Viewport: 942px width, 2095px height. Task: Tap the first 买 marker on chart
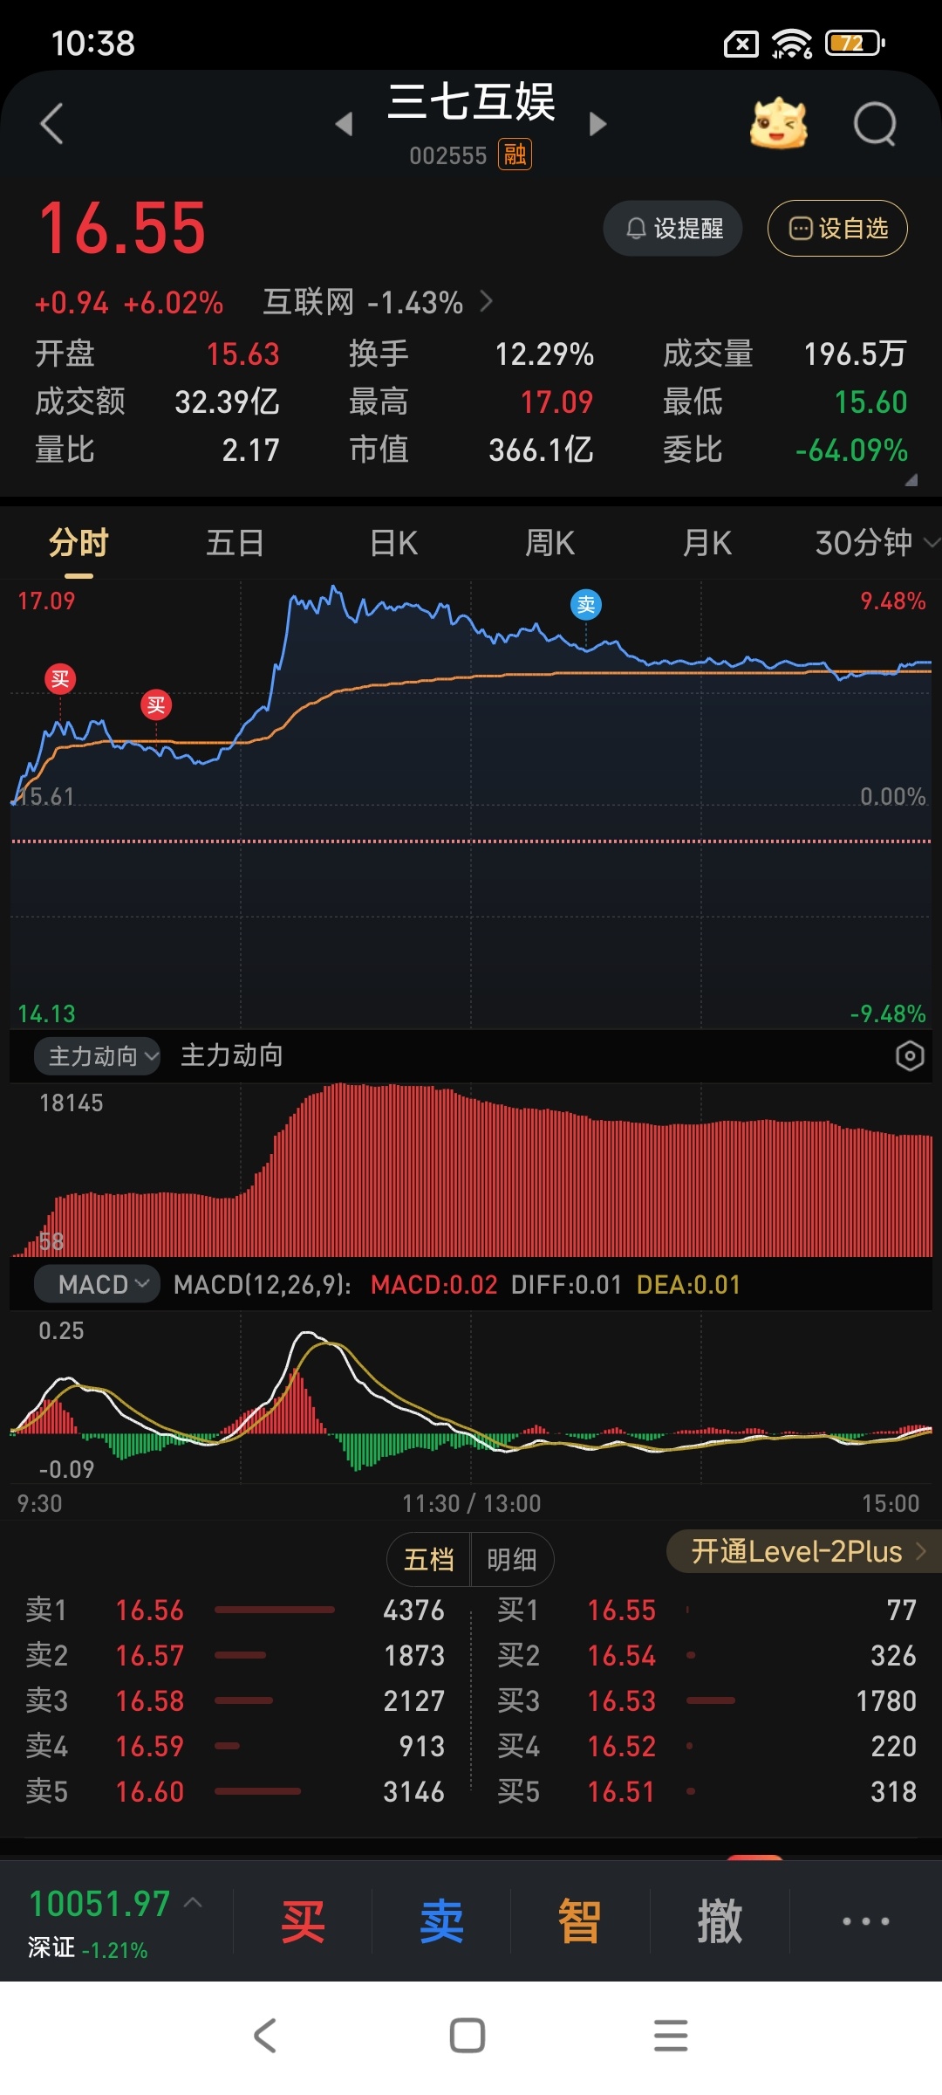pos(60,679)
